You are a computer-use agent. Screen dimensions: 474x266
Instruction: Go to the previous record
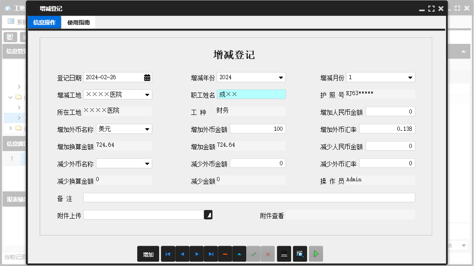pyautogui.click(x=182, y=254)
